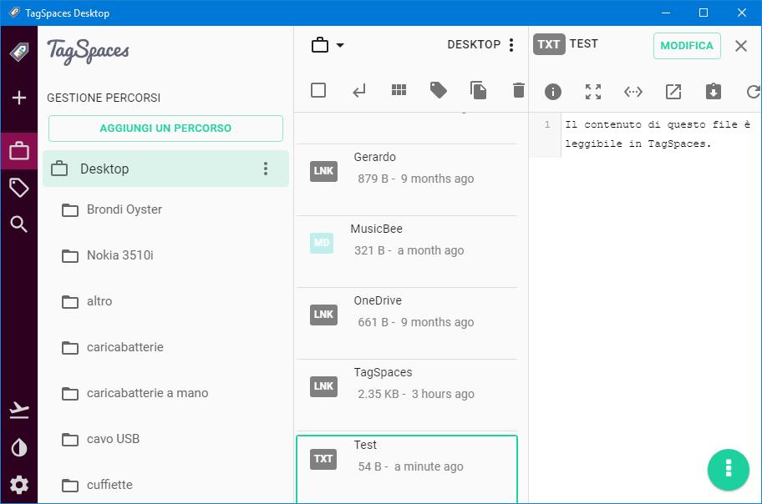
Task: Show file info with the info icon
Action: (553, 92)
